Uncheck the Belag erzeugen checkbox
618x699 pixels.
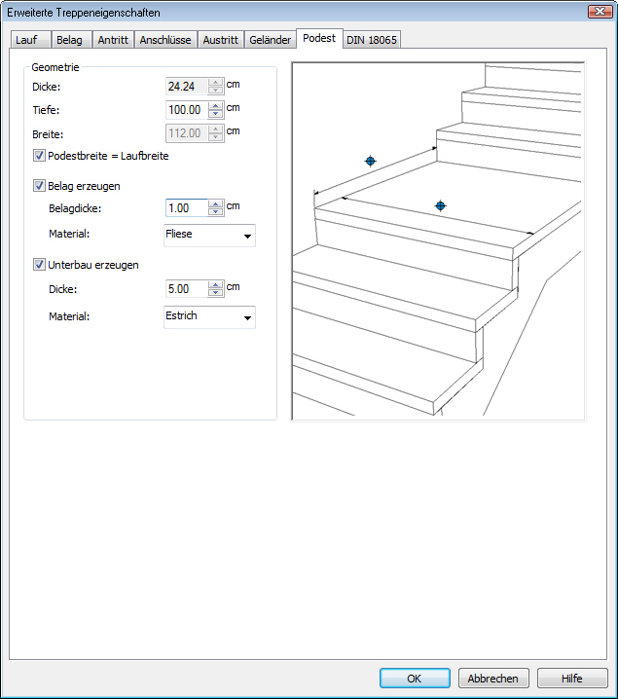[39, 185]
